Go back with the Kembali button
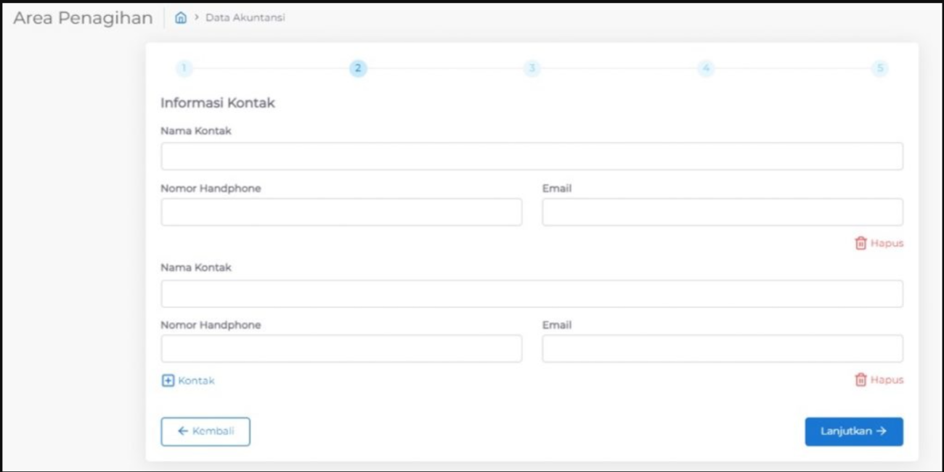This screenshot has height=472, width=944. point(206,431)
